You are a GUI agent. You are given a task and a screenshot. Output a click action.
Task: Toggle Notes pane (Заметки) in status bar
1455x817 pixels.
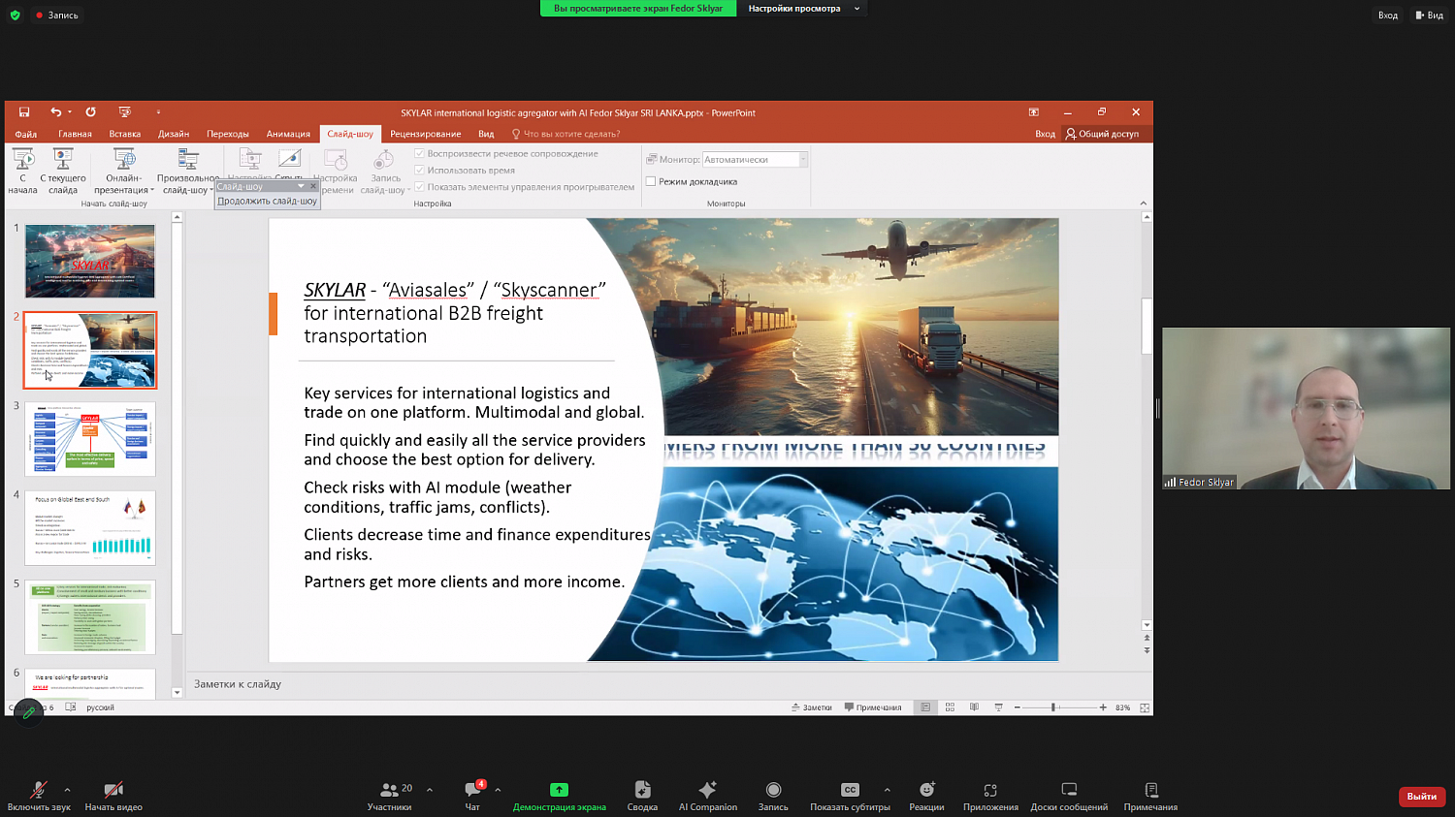click(812, 707)
